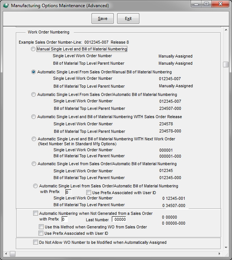This screenshot has width=232, height=260.
Task: Click the application icon in title bar
Action: (6, 5)
